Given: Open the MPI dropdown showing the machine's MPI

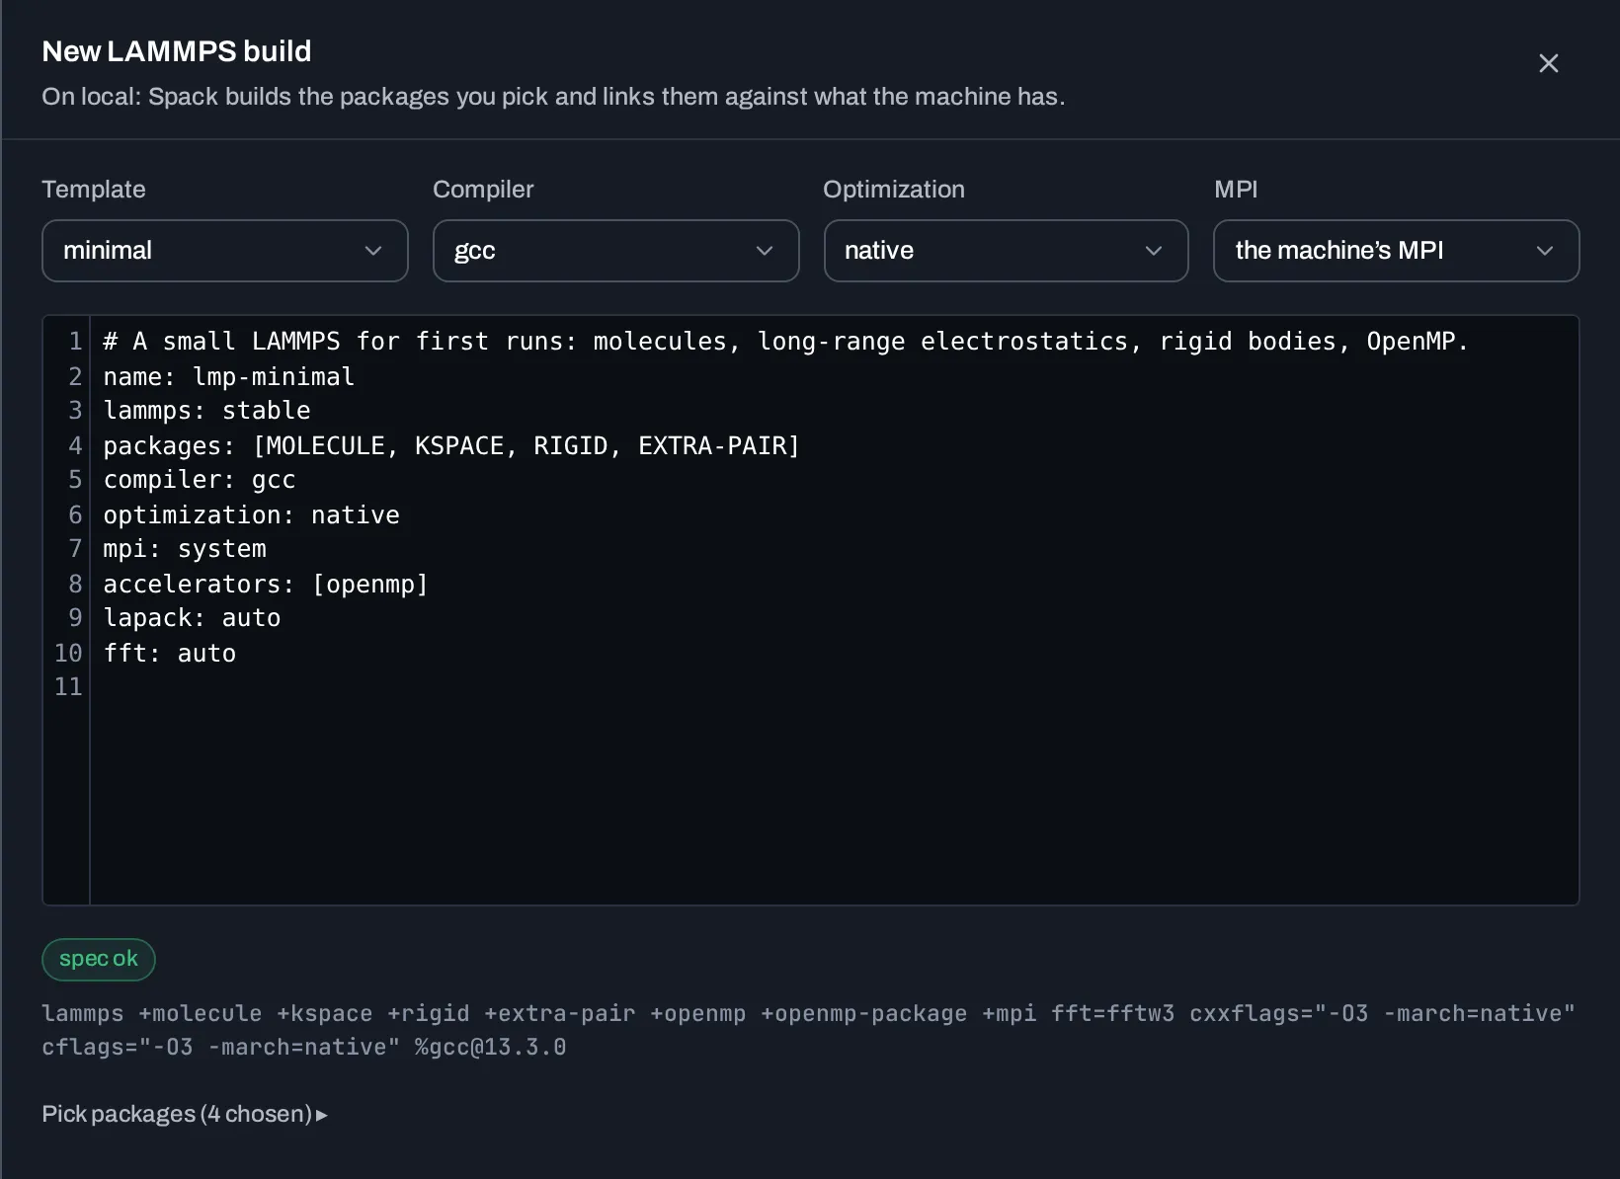Looking at the screenshot, I should [x=1396, y=251].
